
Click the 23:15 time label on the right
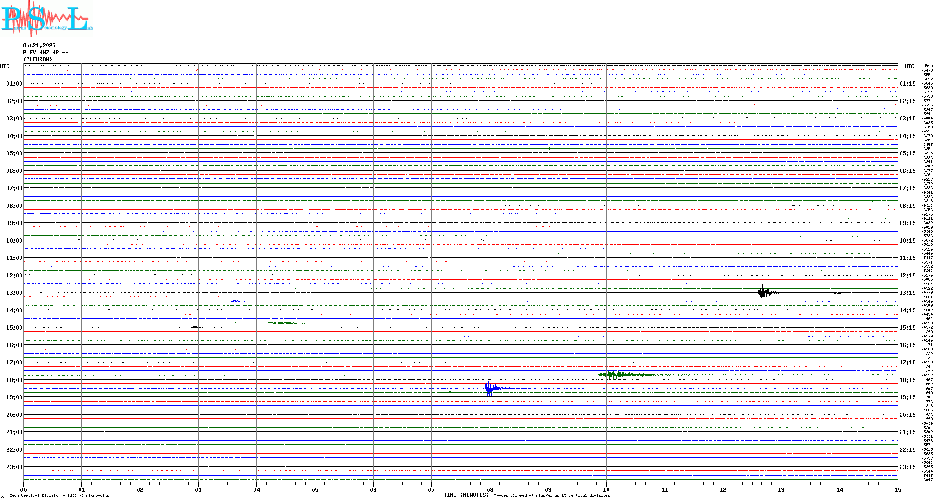coord(907,467)
